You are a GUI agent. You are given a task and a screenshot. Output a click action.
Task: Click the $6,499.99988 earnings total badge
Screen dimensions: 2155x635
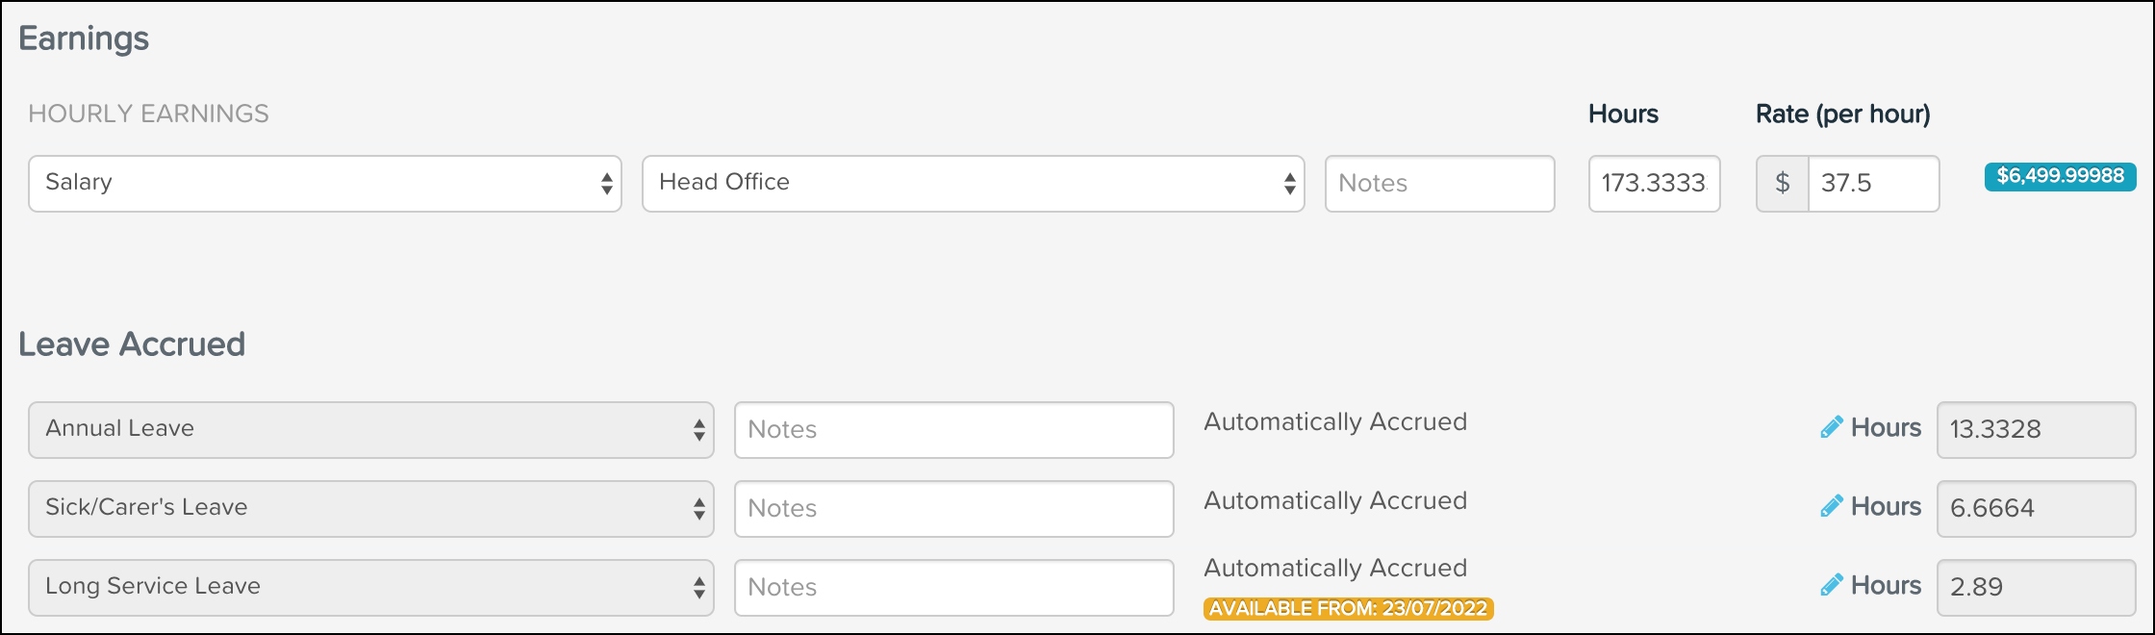[x=2060, y=176]
